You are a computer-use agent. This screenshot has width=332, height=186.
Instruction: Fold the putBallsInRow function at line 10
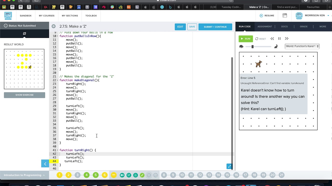point(58,36)
